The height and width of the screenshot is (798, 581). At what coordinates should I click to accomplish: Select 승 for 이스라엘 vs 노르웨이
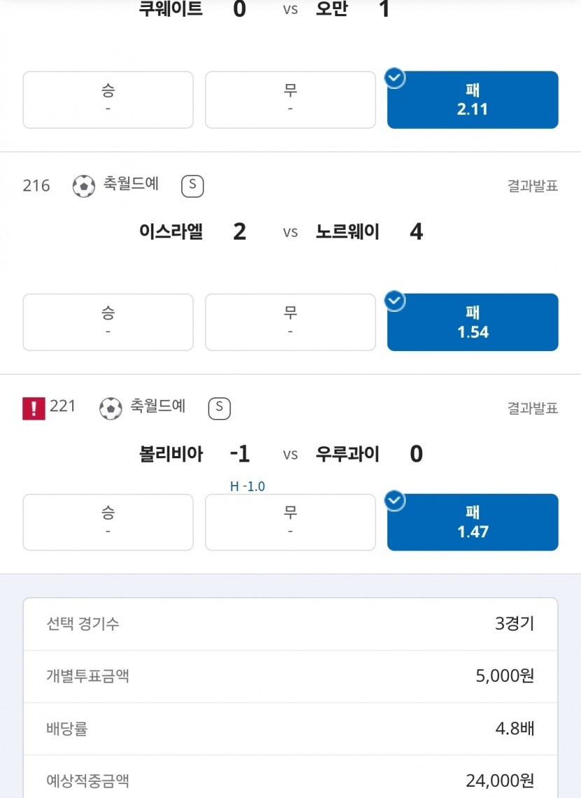[108, 322]
